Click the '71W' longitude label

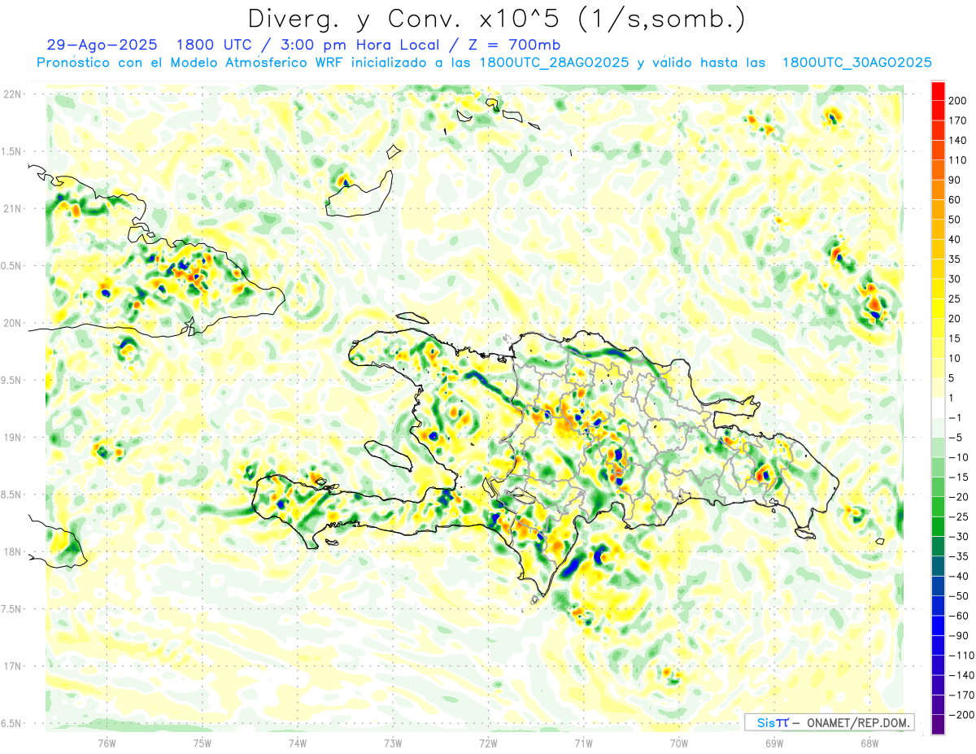click(x=583, y=743)
